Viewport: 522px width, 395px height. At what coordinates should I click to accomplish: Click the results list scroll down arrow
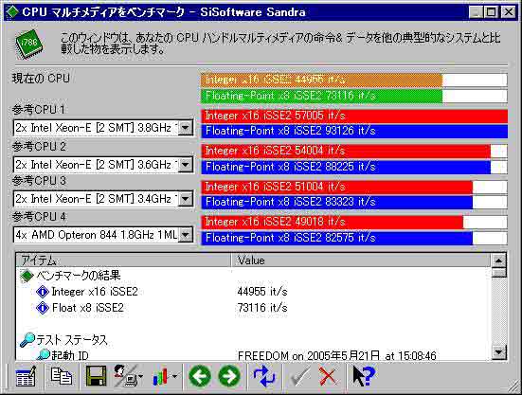pos(498,352)
